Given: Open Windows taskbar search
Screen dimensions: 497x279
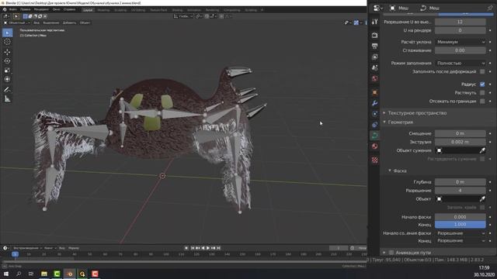Looking at the screenshot, I should (19, 274).
